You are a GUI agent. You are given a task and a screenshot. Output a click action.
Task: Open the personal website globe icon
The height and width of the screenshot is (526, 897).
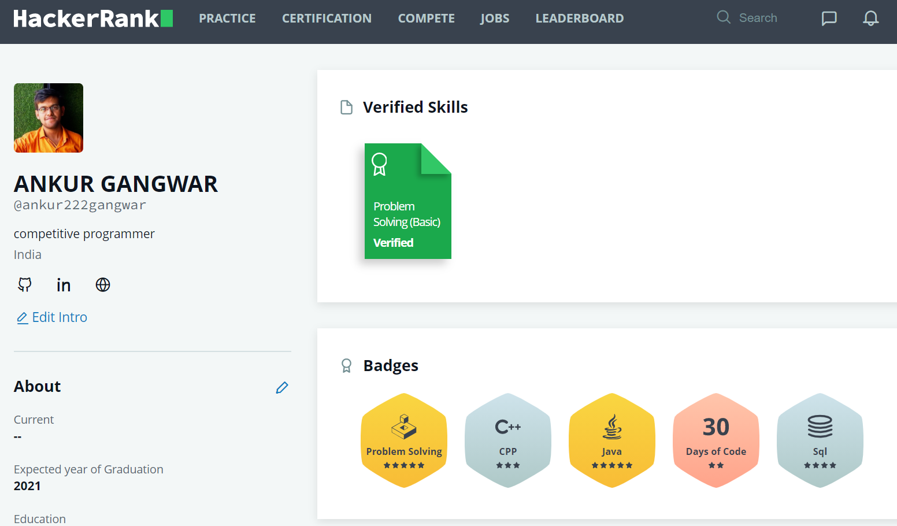point(103,284)
